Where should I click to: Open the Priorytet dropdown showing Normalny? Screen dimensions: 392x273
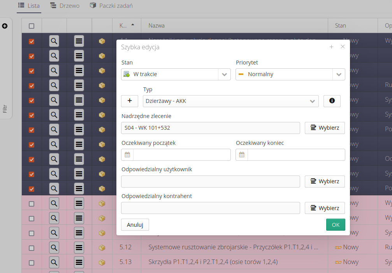point(338,74)
